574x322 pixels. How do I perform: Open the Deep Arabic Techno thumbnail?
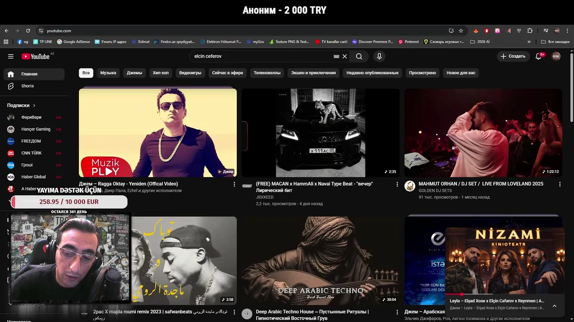(320, 261)
